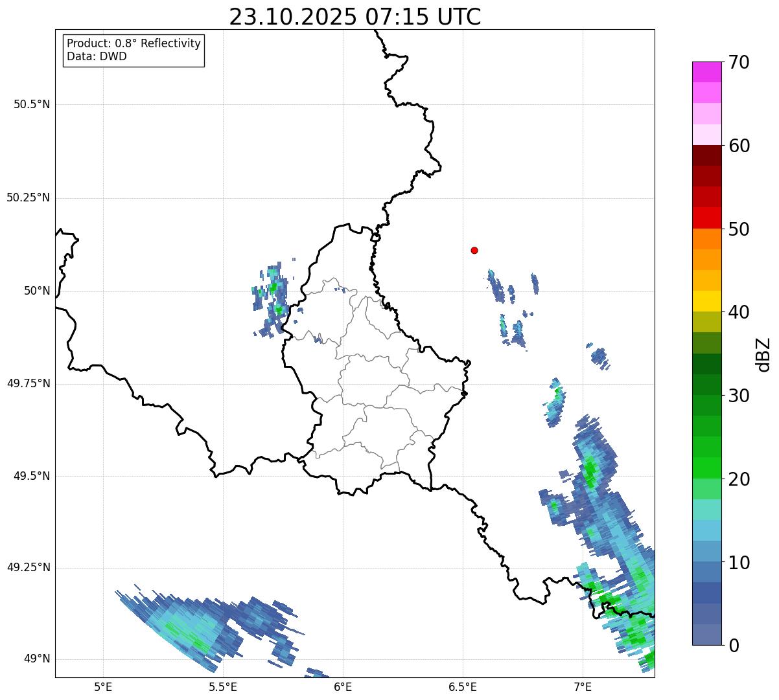
Task: Click the 5.5°E longitude label
Action: pyautogui.click(x=223, y=686)
